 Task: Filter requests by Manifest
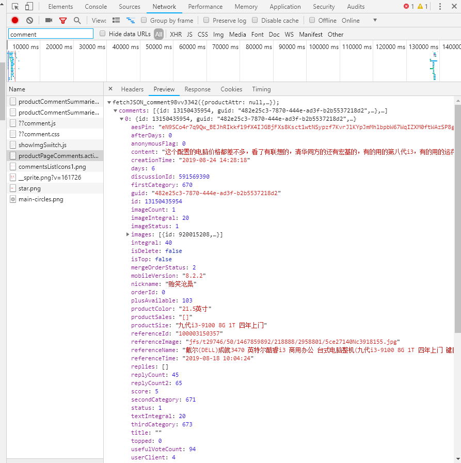pos(311,34)
